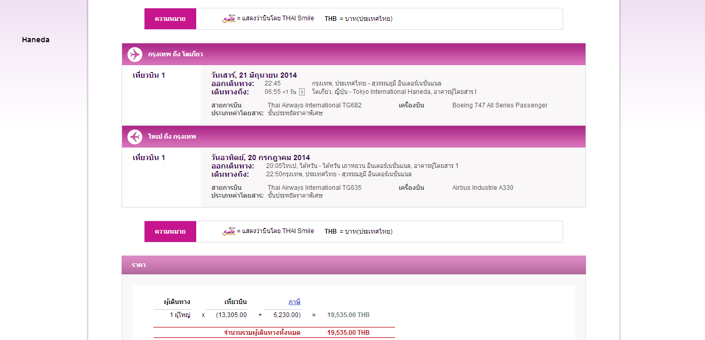
Task: Click THAI Smile logo in lower legend
Action: click(229, 232)
